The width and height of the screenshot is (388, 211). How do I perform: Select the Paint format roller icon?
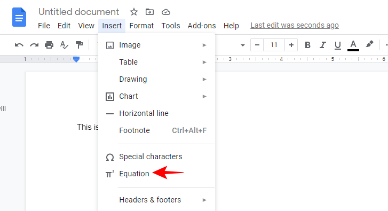[79, 45]
